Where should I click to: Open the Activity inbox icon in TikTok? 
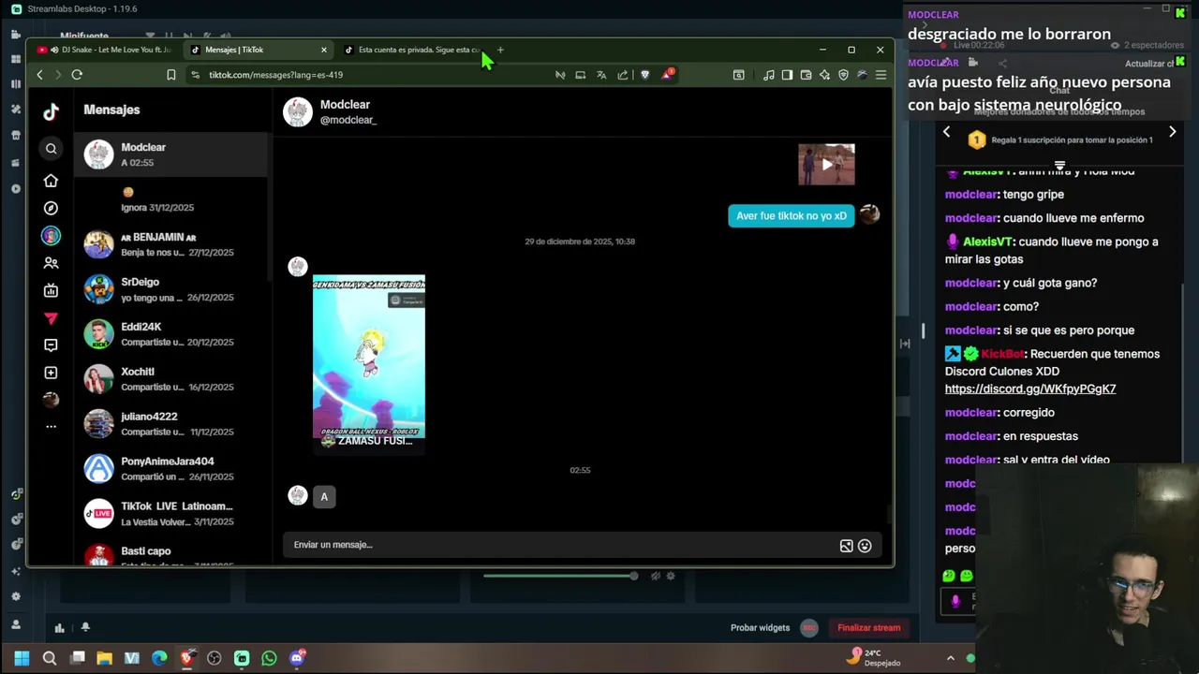(52, 345)
